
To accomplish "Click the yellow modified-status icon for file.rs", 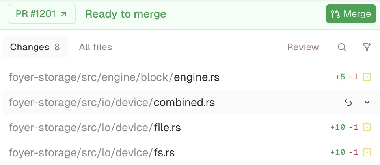I will click(x=367, y=127).
